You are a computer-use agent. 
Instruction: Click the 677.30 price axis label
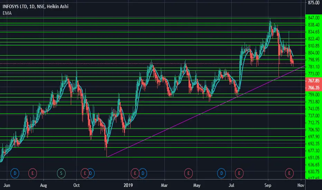pos(314,151)
